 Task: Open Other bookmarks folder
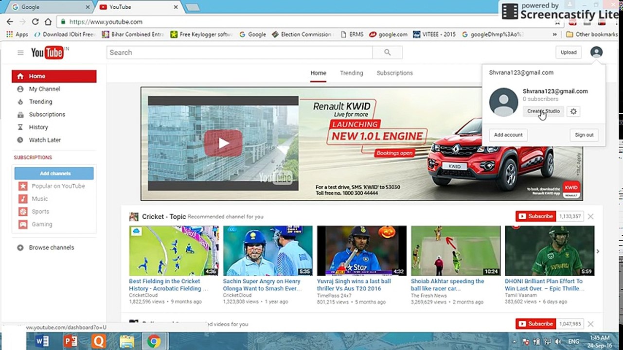[592, 35]
